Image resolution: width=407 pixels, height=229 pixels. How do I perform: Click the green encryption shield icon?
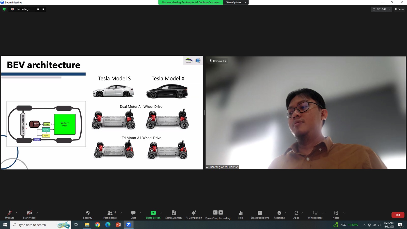pyautogui.click(x=4, y=9)
